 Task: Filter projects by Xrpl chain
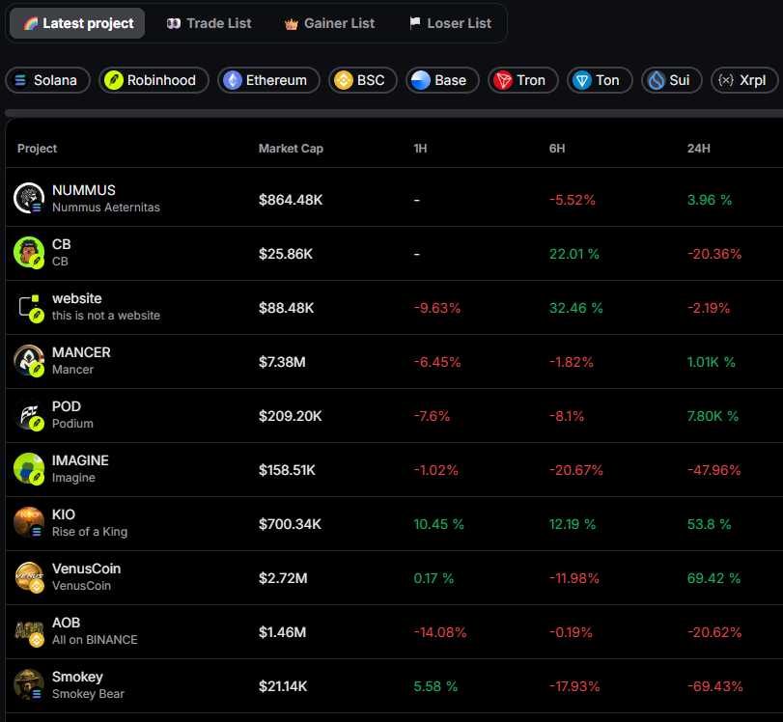click(744, 80)
